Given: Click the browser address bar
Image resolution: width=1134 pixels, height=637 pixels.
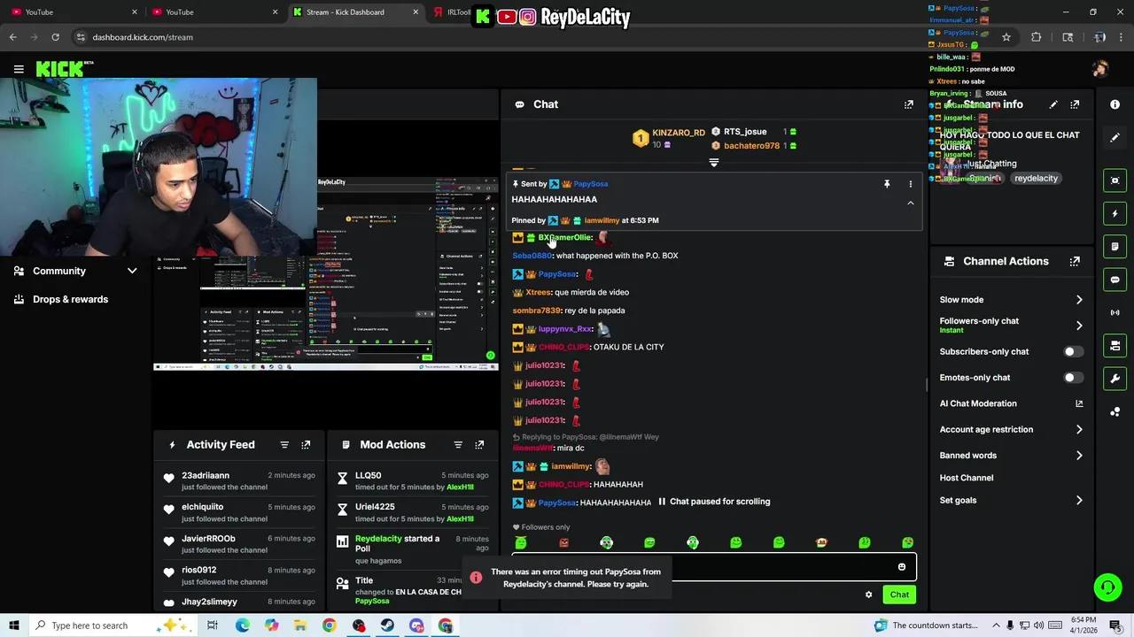Looking at the screenshot, I should tap(532, 37).
